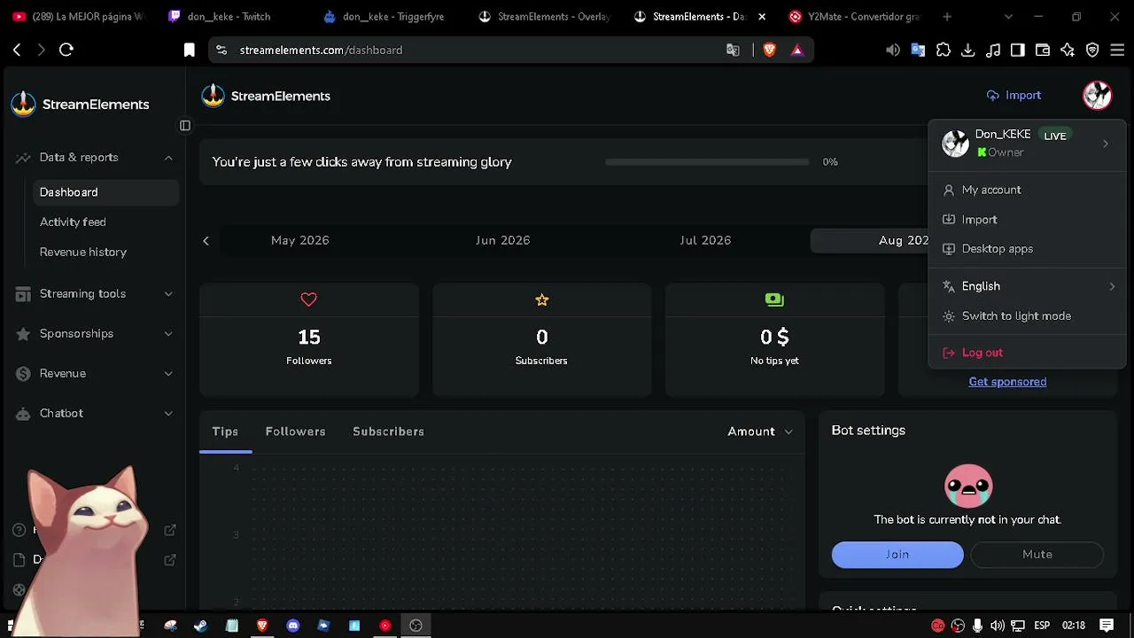Select May 2026 in the month selector
1134x638 pixels.
pyautogui.click(x=300, y=241)
